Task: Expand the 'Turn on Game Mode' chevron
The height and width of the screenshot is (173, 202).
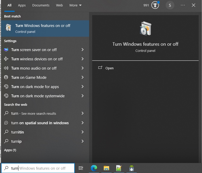Action: [x=82, y=77]
